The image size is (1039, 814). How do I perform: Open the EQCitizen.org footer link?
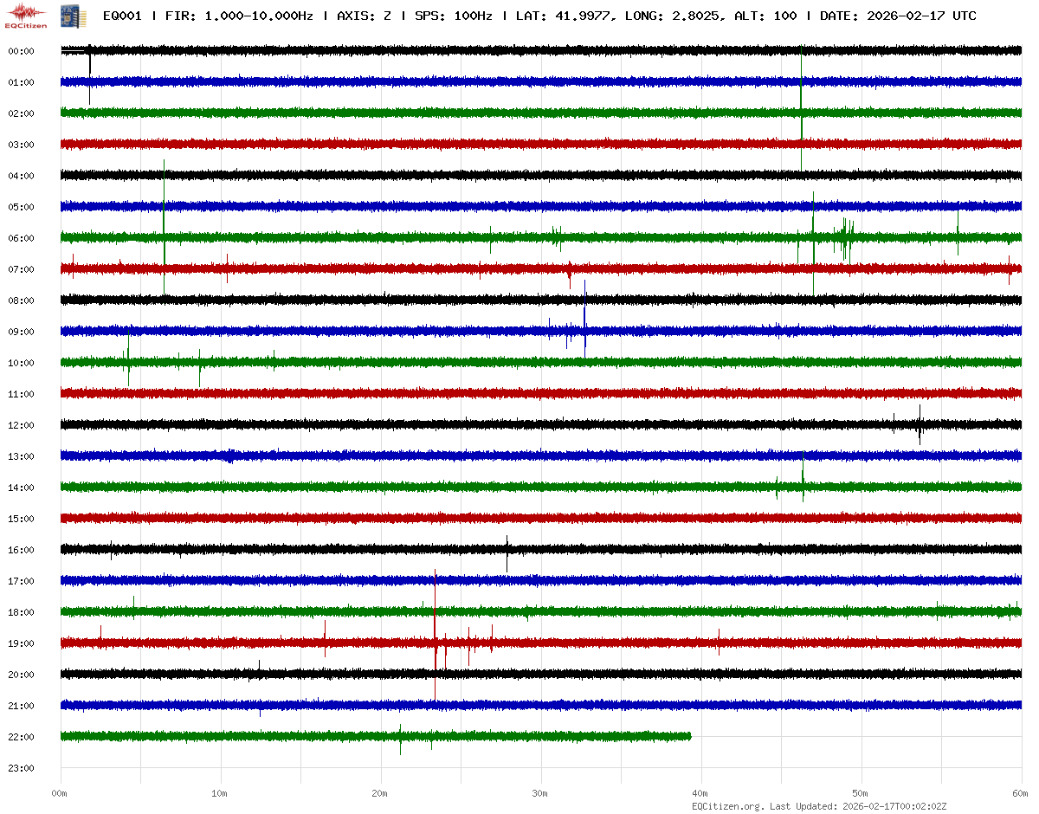[727, 806]
